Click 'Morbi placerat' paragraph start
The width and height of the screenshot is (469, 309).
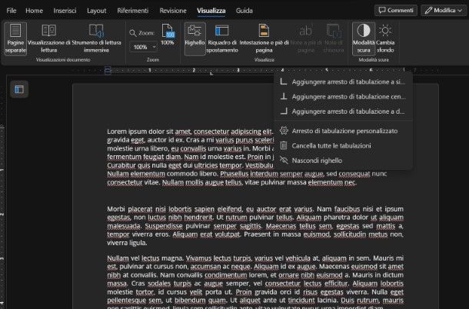pos(129,209)
